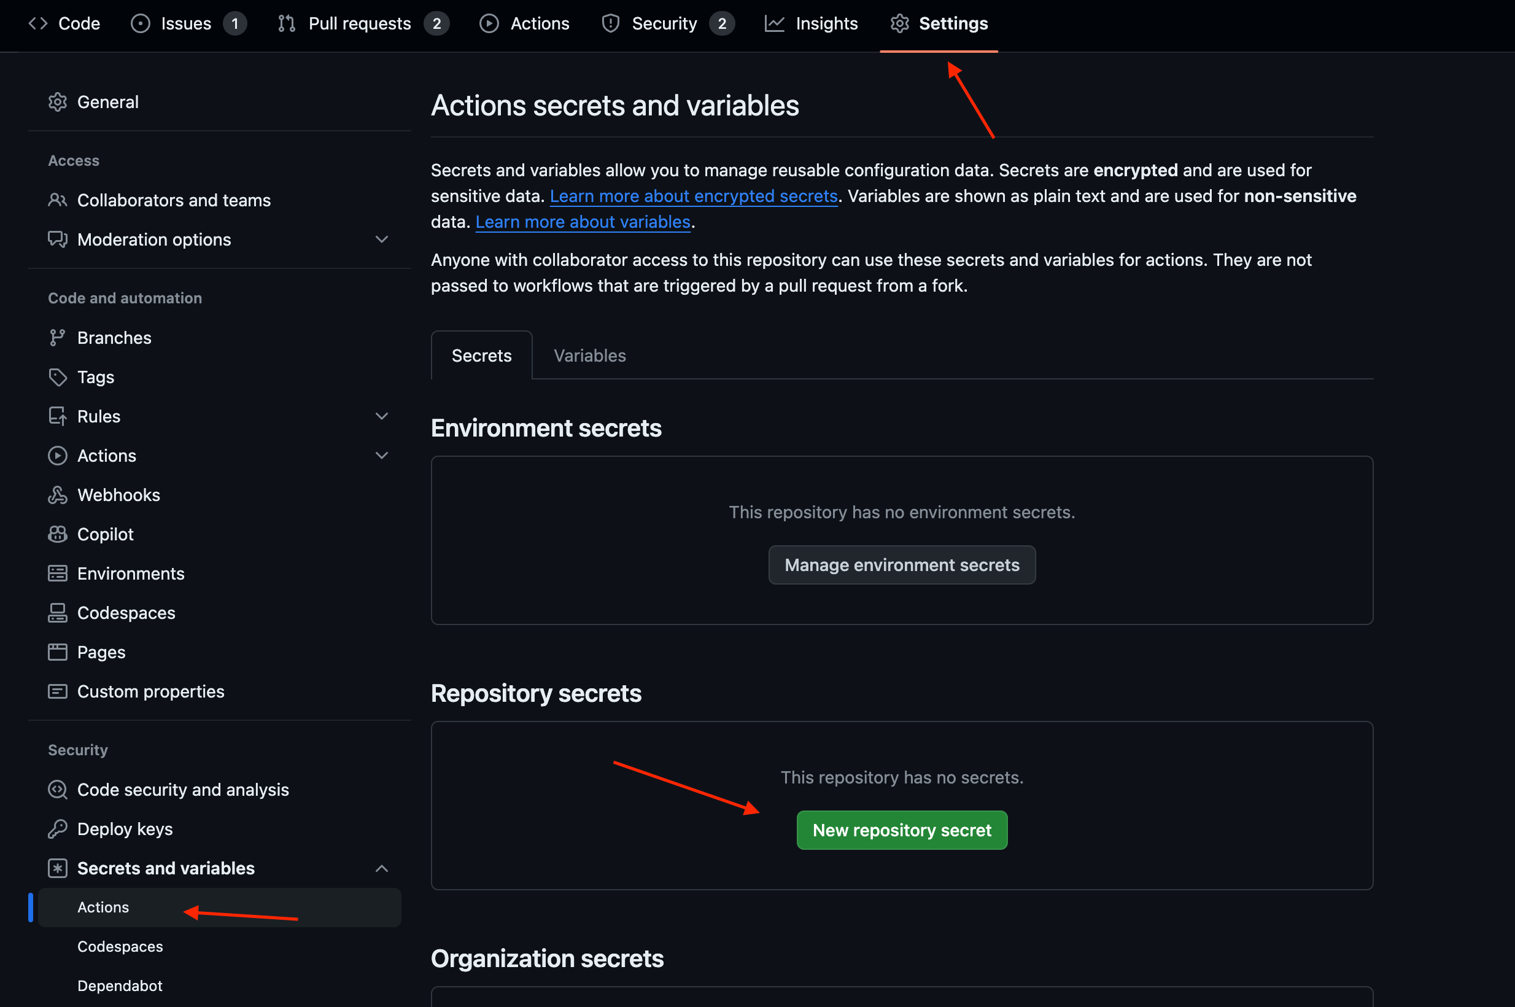This screenshot has height=1007, width=1515.
Task: Click the Webhooks icon in sidebar
Action: [x=57, y=495]
